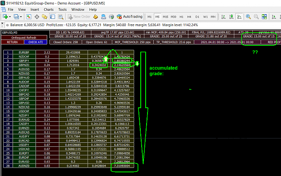281x176 pixels.
Task: Click the OnRequest Refresh button
Action: pos(24,38)
